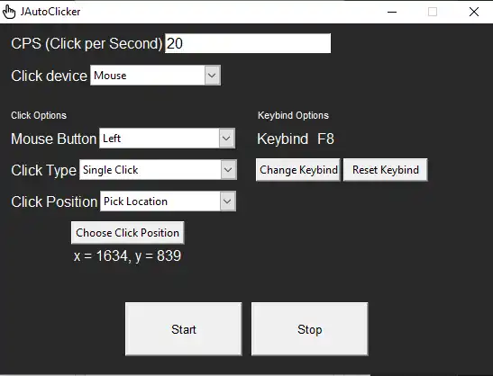Click the JAutoClicker window title text
Screen dimensions: 493x376
(50, 12)
